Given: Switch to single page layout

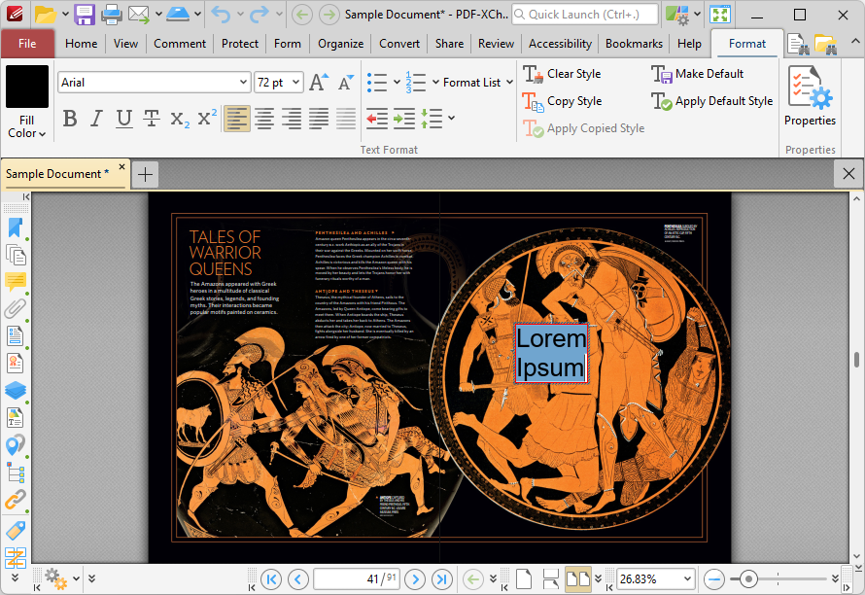Looking at the screenshot, I should [524, 579].
